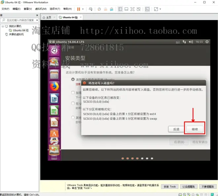Screen dimensions: 218x196
Task: Click the sound card status bar icon
Action: 197,195
